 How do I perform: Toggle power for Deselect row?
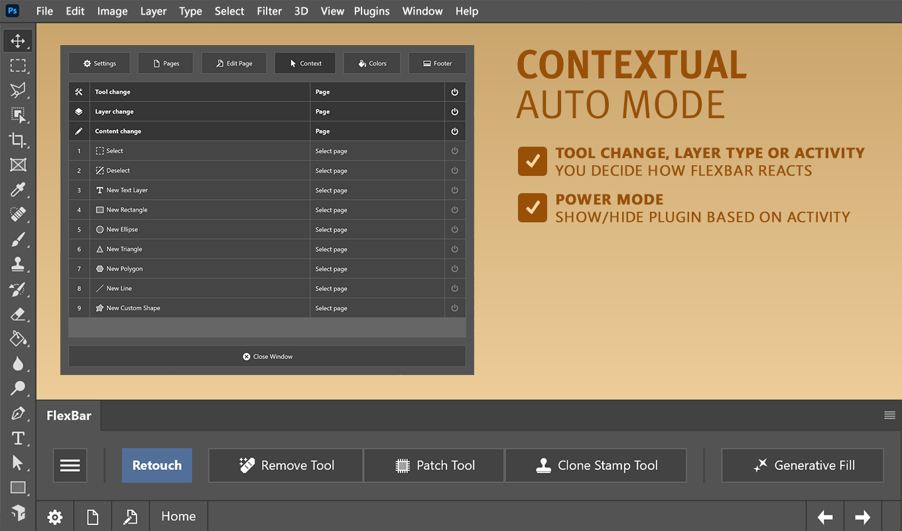click(x=455, y=171)
